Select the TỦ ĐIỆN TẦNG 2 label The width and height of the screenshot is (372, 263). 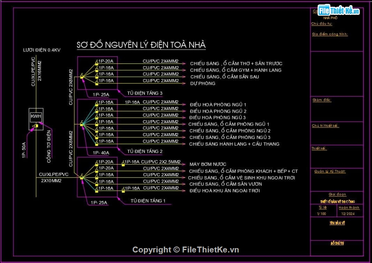[145, 151]
